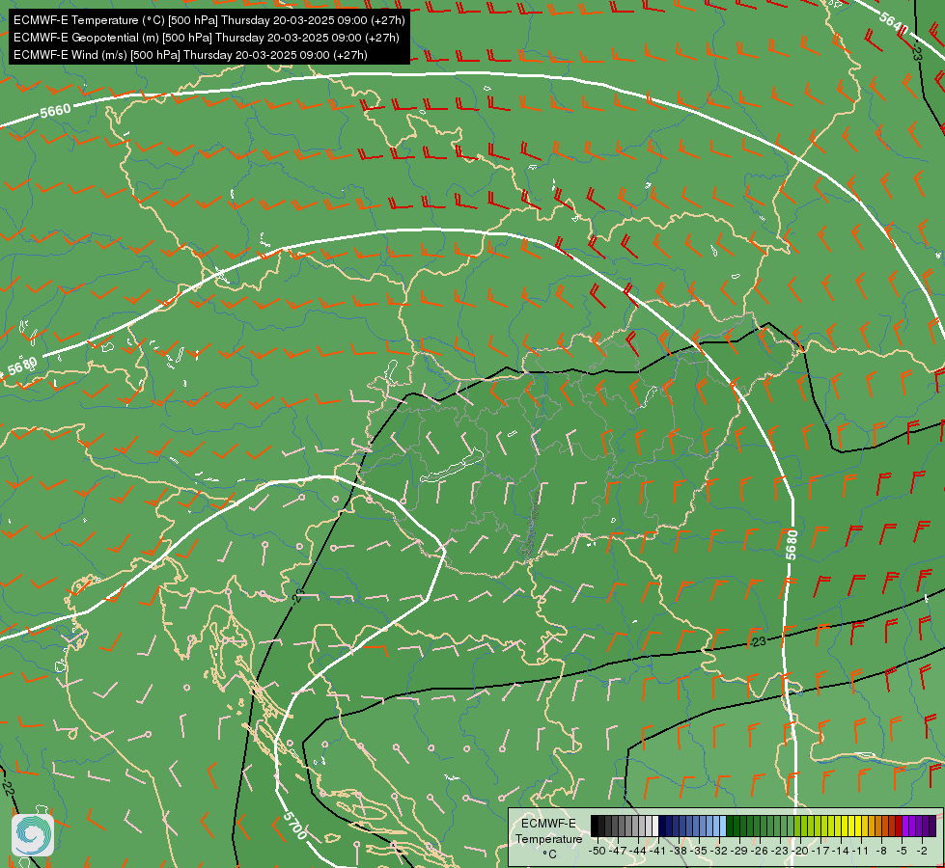The width and height of the screenshot is (945, 868).
Task: Click the -41 legend value
Action: (x=657, y=851)
